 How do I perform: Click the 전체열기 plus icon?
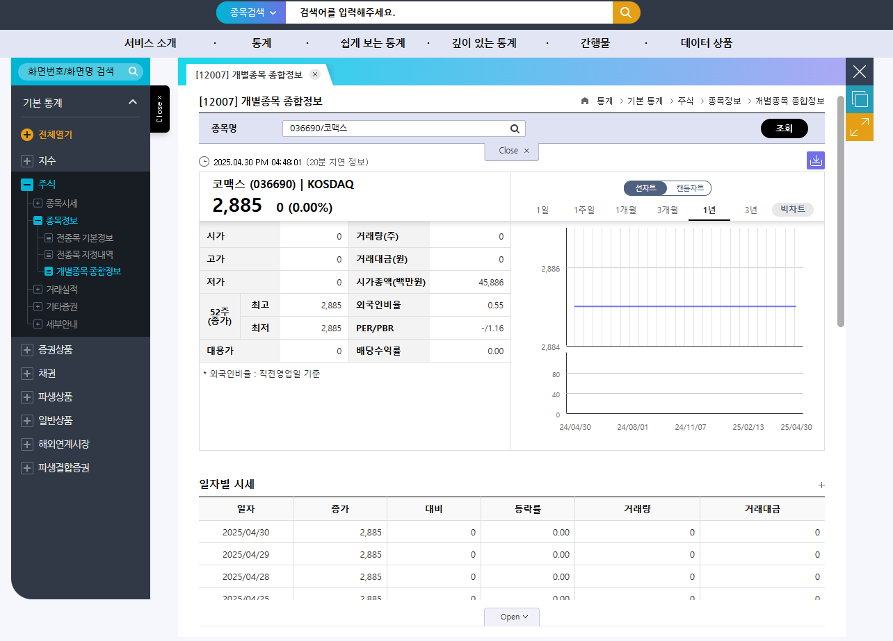[x=27, y=135]
